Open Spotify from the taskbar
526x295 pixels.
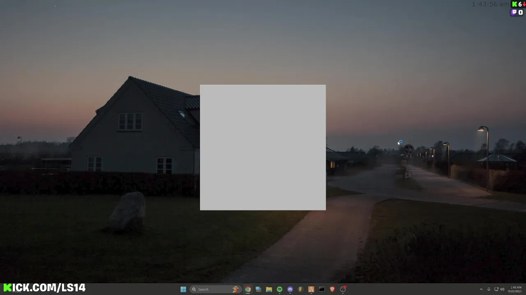(279, 289)
